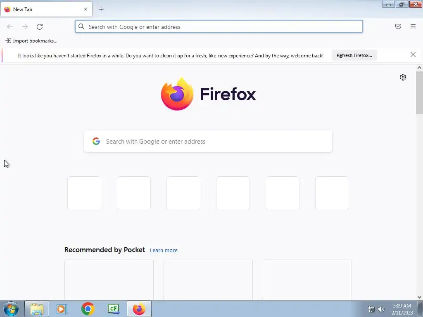Screen dimensions: 423x317
Task: Read the Recommended by Pocket heading
Action: (105, 250)
